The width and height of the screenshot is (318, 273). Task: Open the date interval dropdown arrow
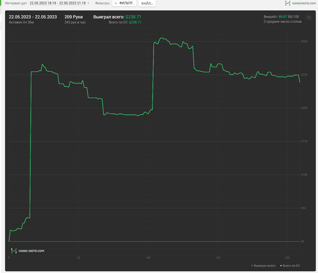click(88, 3)
